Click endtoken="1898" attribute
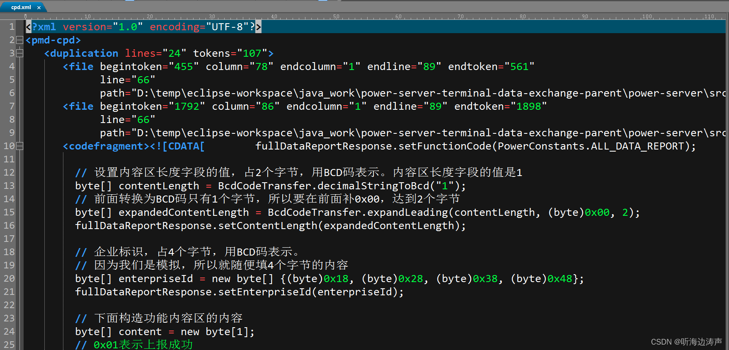This screenshot has height=350, width=729. point(501,106)
